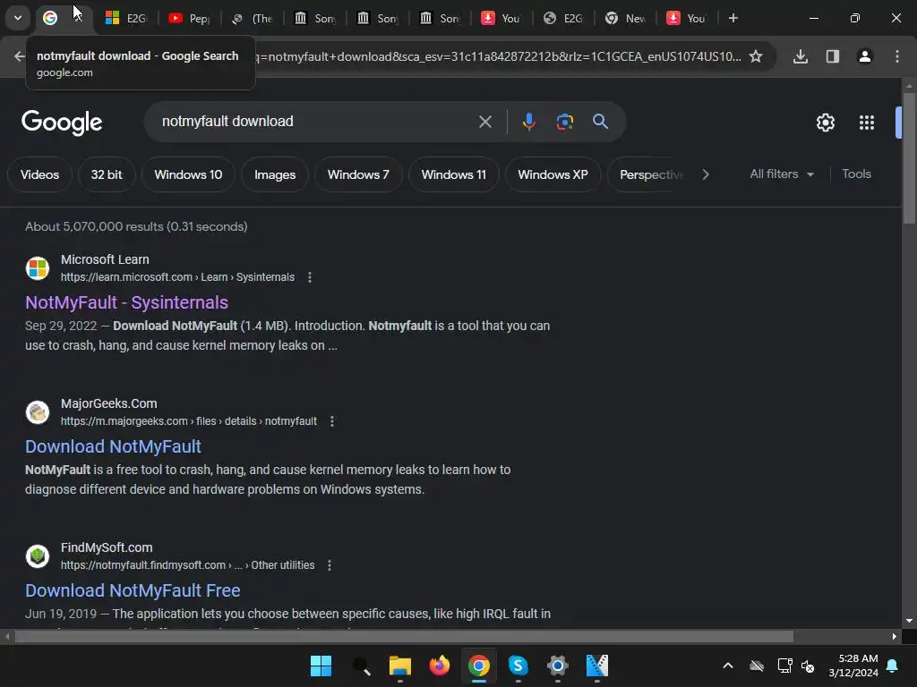Open notification bell in taskbar
The image size is (917, 687).
click(893, 666)
